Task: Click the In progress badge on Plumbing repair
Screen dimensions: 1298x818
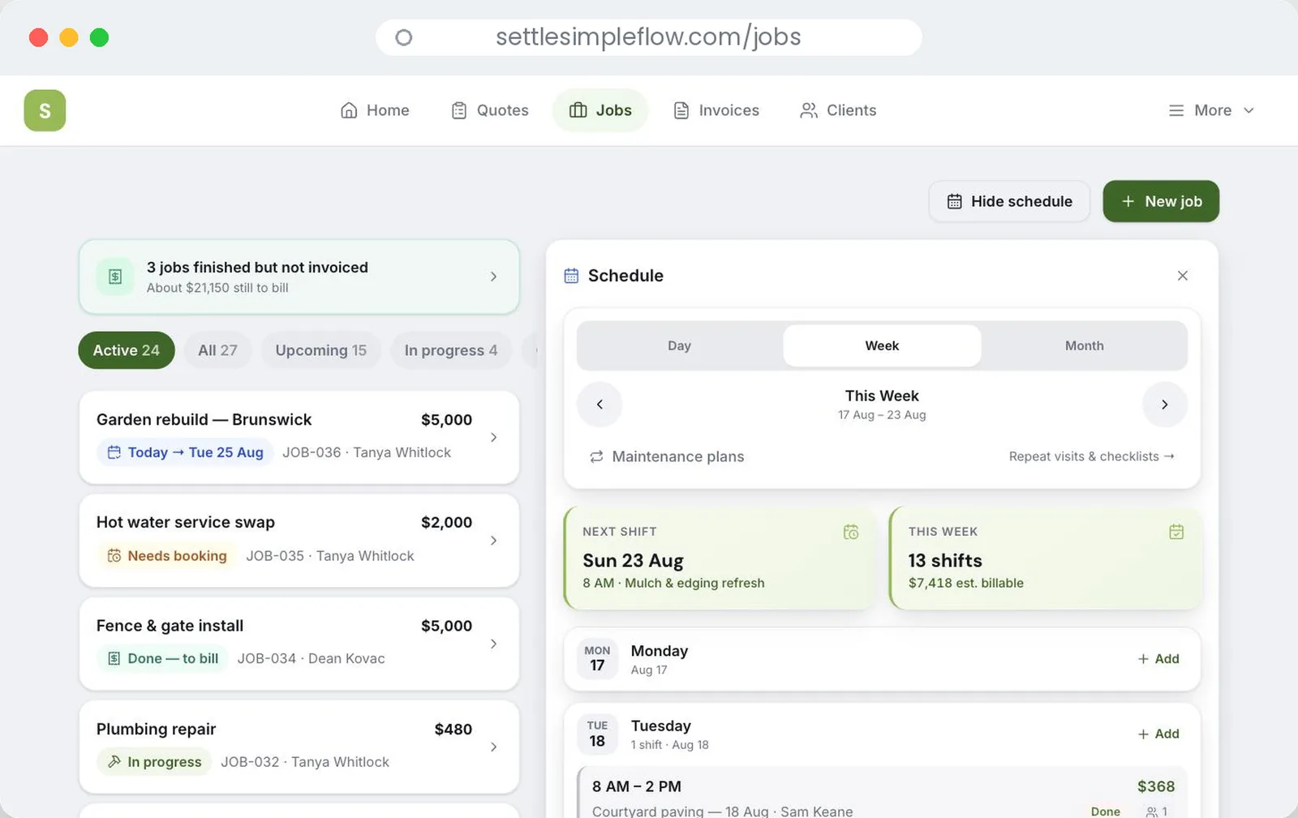Action: [154, 762]
